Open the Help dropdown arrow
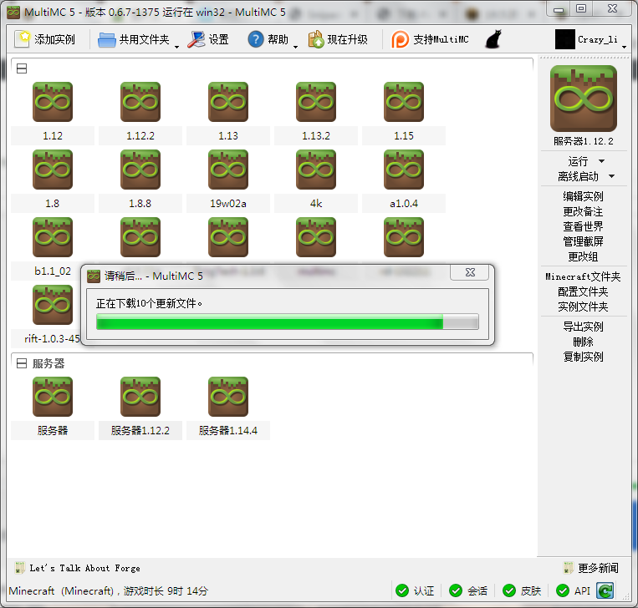This screenshot has width=638, height=608. (295, 47)
